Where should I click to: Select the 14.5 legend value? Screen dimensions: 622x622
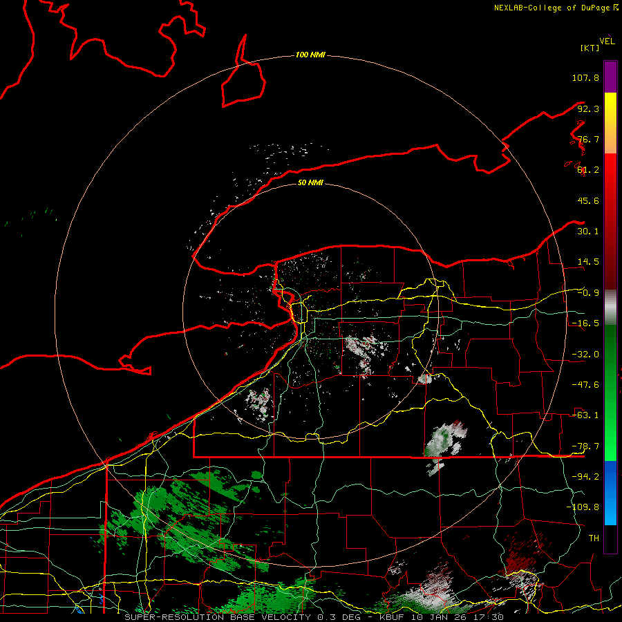pyautogui.click(x=588, y=262)
